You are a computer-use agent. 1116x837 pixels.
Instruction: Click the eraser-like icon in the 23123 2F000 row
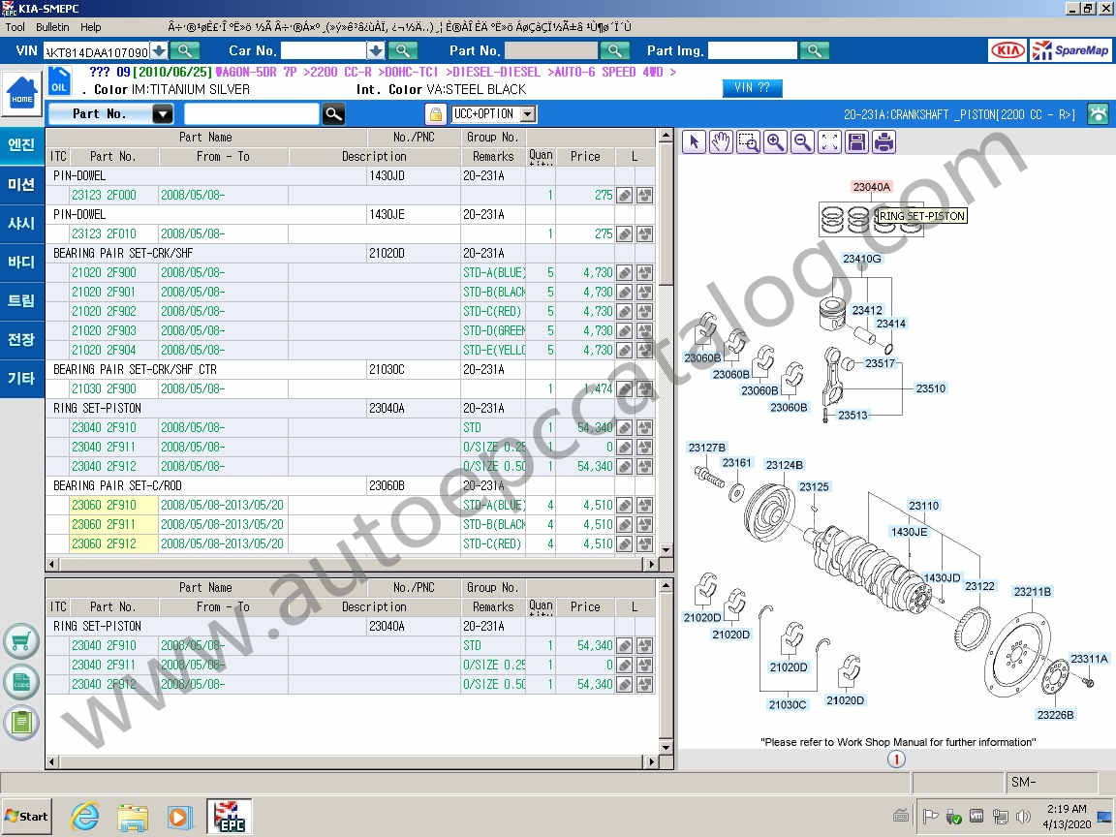click(624, 195)
